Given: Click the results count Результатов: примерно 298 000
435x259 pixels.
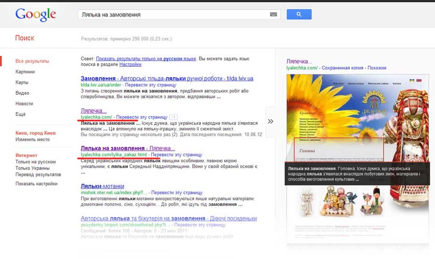Looking at the screenshot, I should (x=126, y=39).
